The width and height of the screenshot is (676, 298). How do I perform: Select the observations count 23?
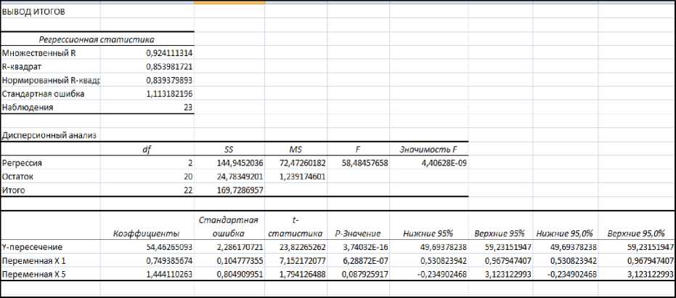188,108
